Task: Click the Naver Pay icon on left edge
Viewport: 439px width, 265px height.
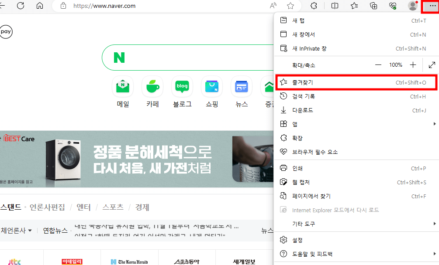Action: (x=6, y=32)
